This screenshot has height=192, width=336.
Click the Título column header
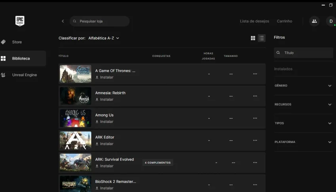click(63, 56)
